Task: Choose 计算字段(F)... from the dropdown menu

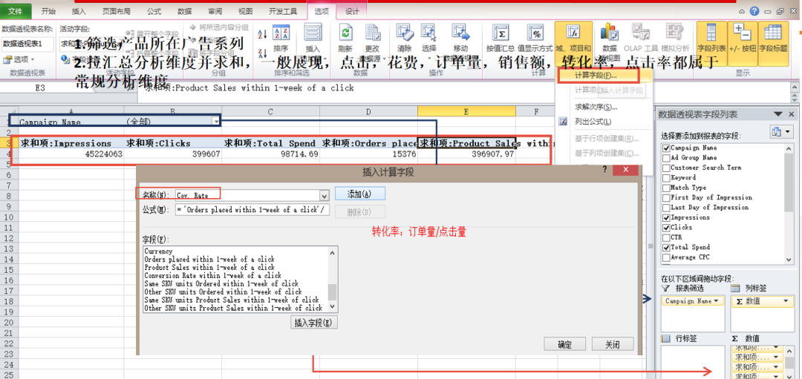Action: click(596, 76)
